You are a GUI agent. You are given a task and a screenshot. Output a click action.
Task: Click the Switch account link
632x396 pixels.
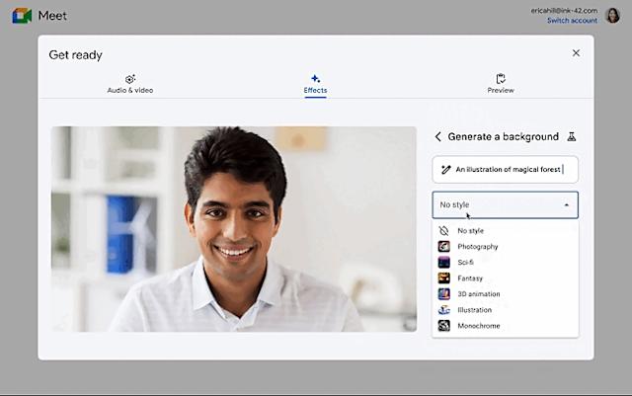572,21
